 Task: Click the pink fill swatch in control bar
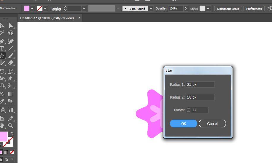(x=26, y=9)
